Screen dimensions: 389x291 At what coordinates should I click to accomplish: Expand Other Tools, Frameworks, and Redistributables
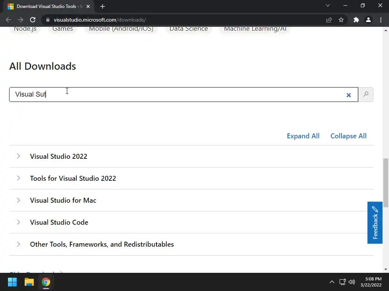click(x=101, y=244)
